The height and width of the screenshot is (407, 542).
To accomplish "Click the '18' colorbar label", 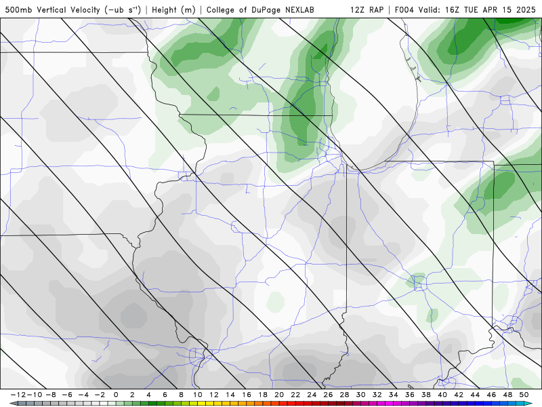I will click(263, 395).
